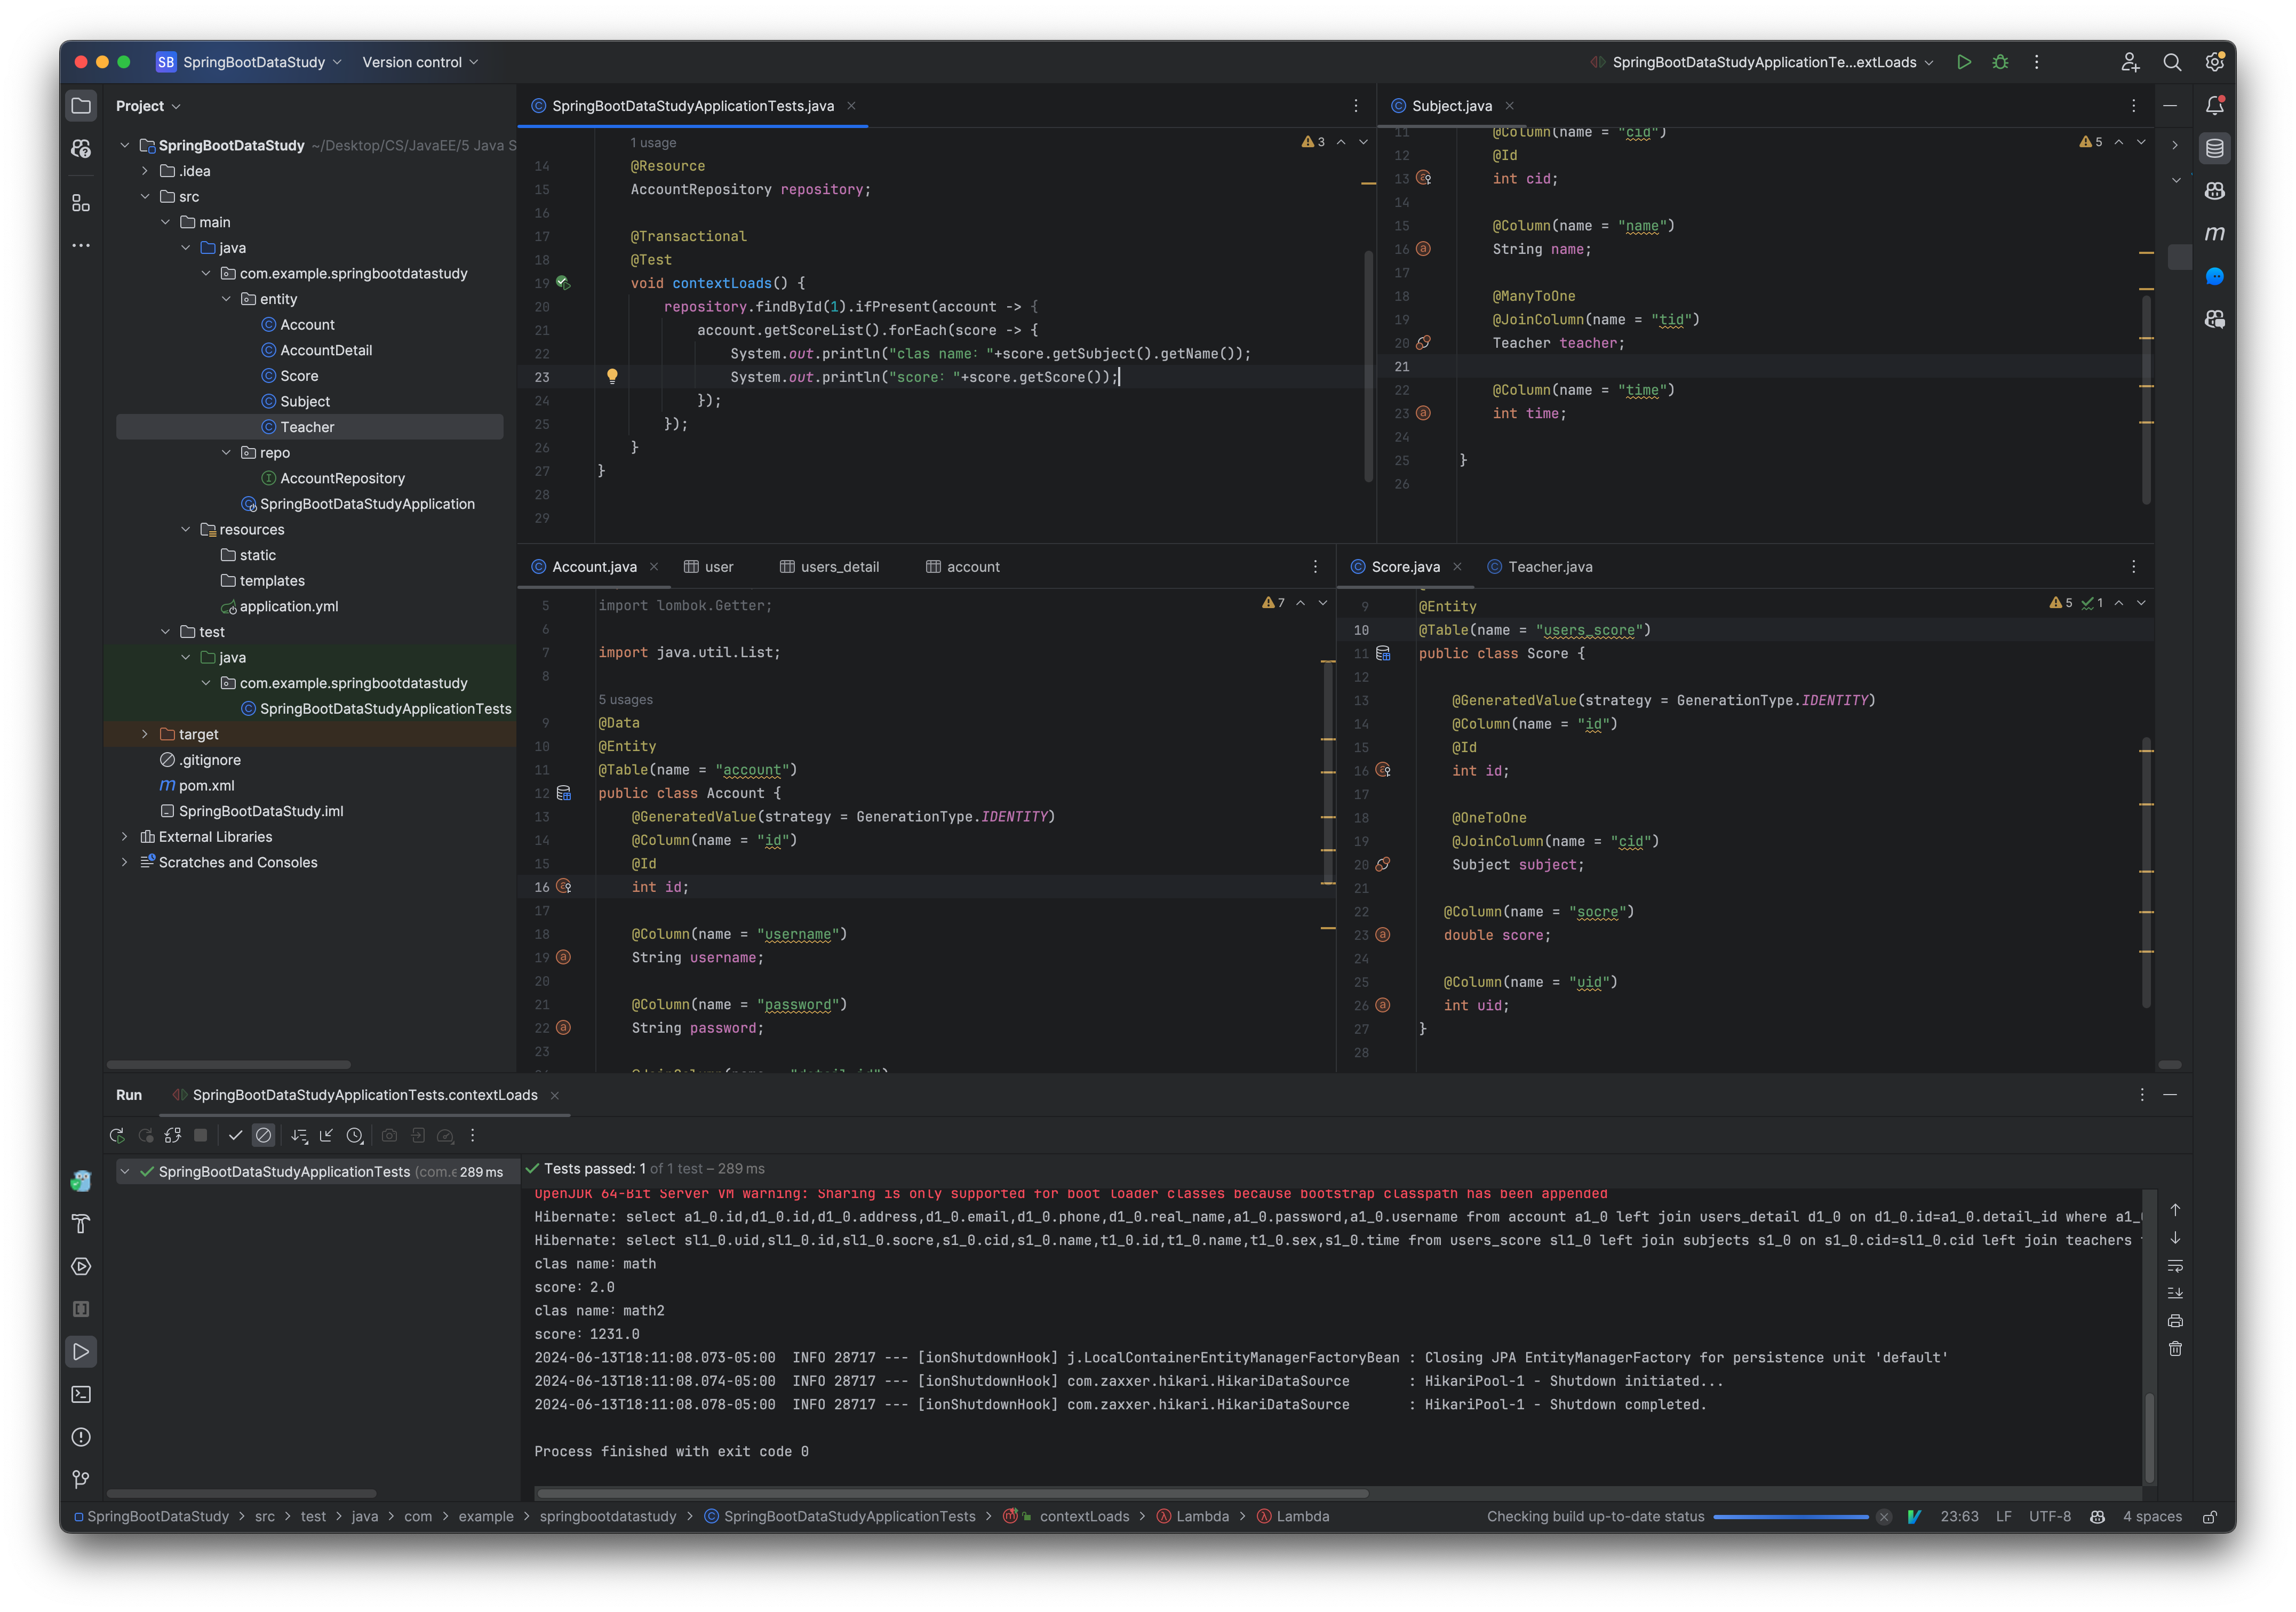Click run test gutter icon at line 19
The width and height of the screenshot is (2296, 1612).
563,283
